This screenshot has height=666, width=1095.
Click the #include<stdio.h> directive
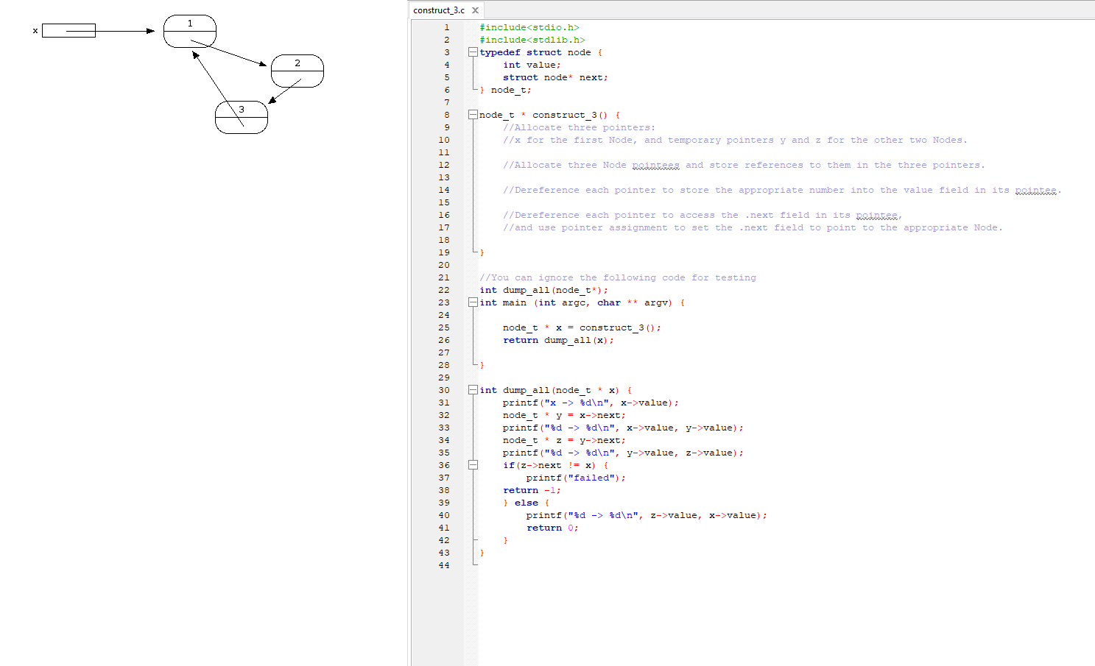(x=530, y=26)
